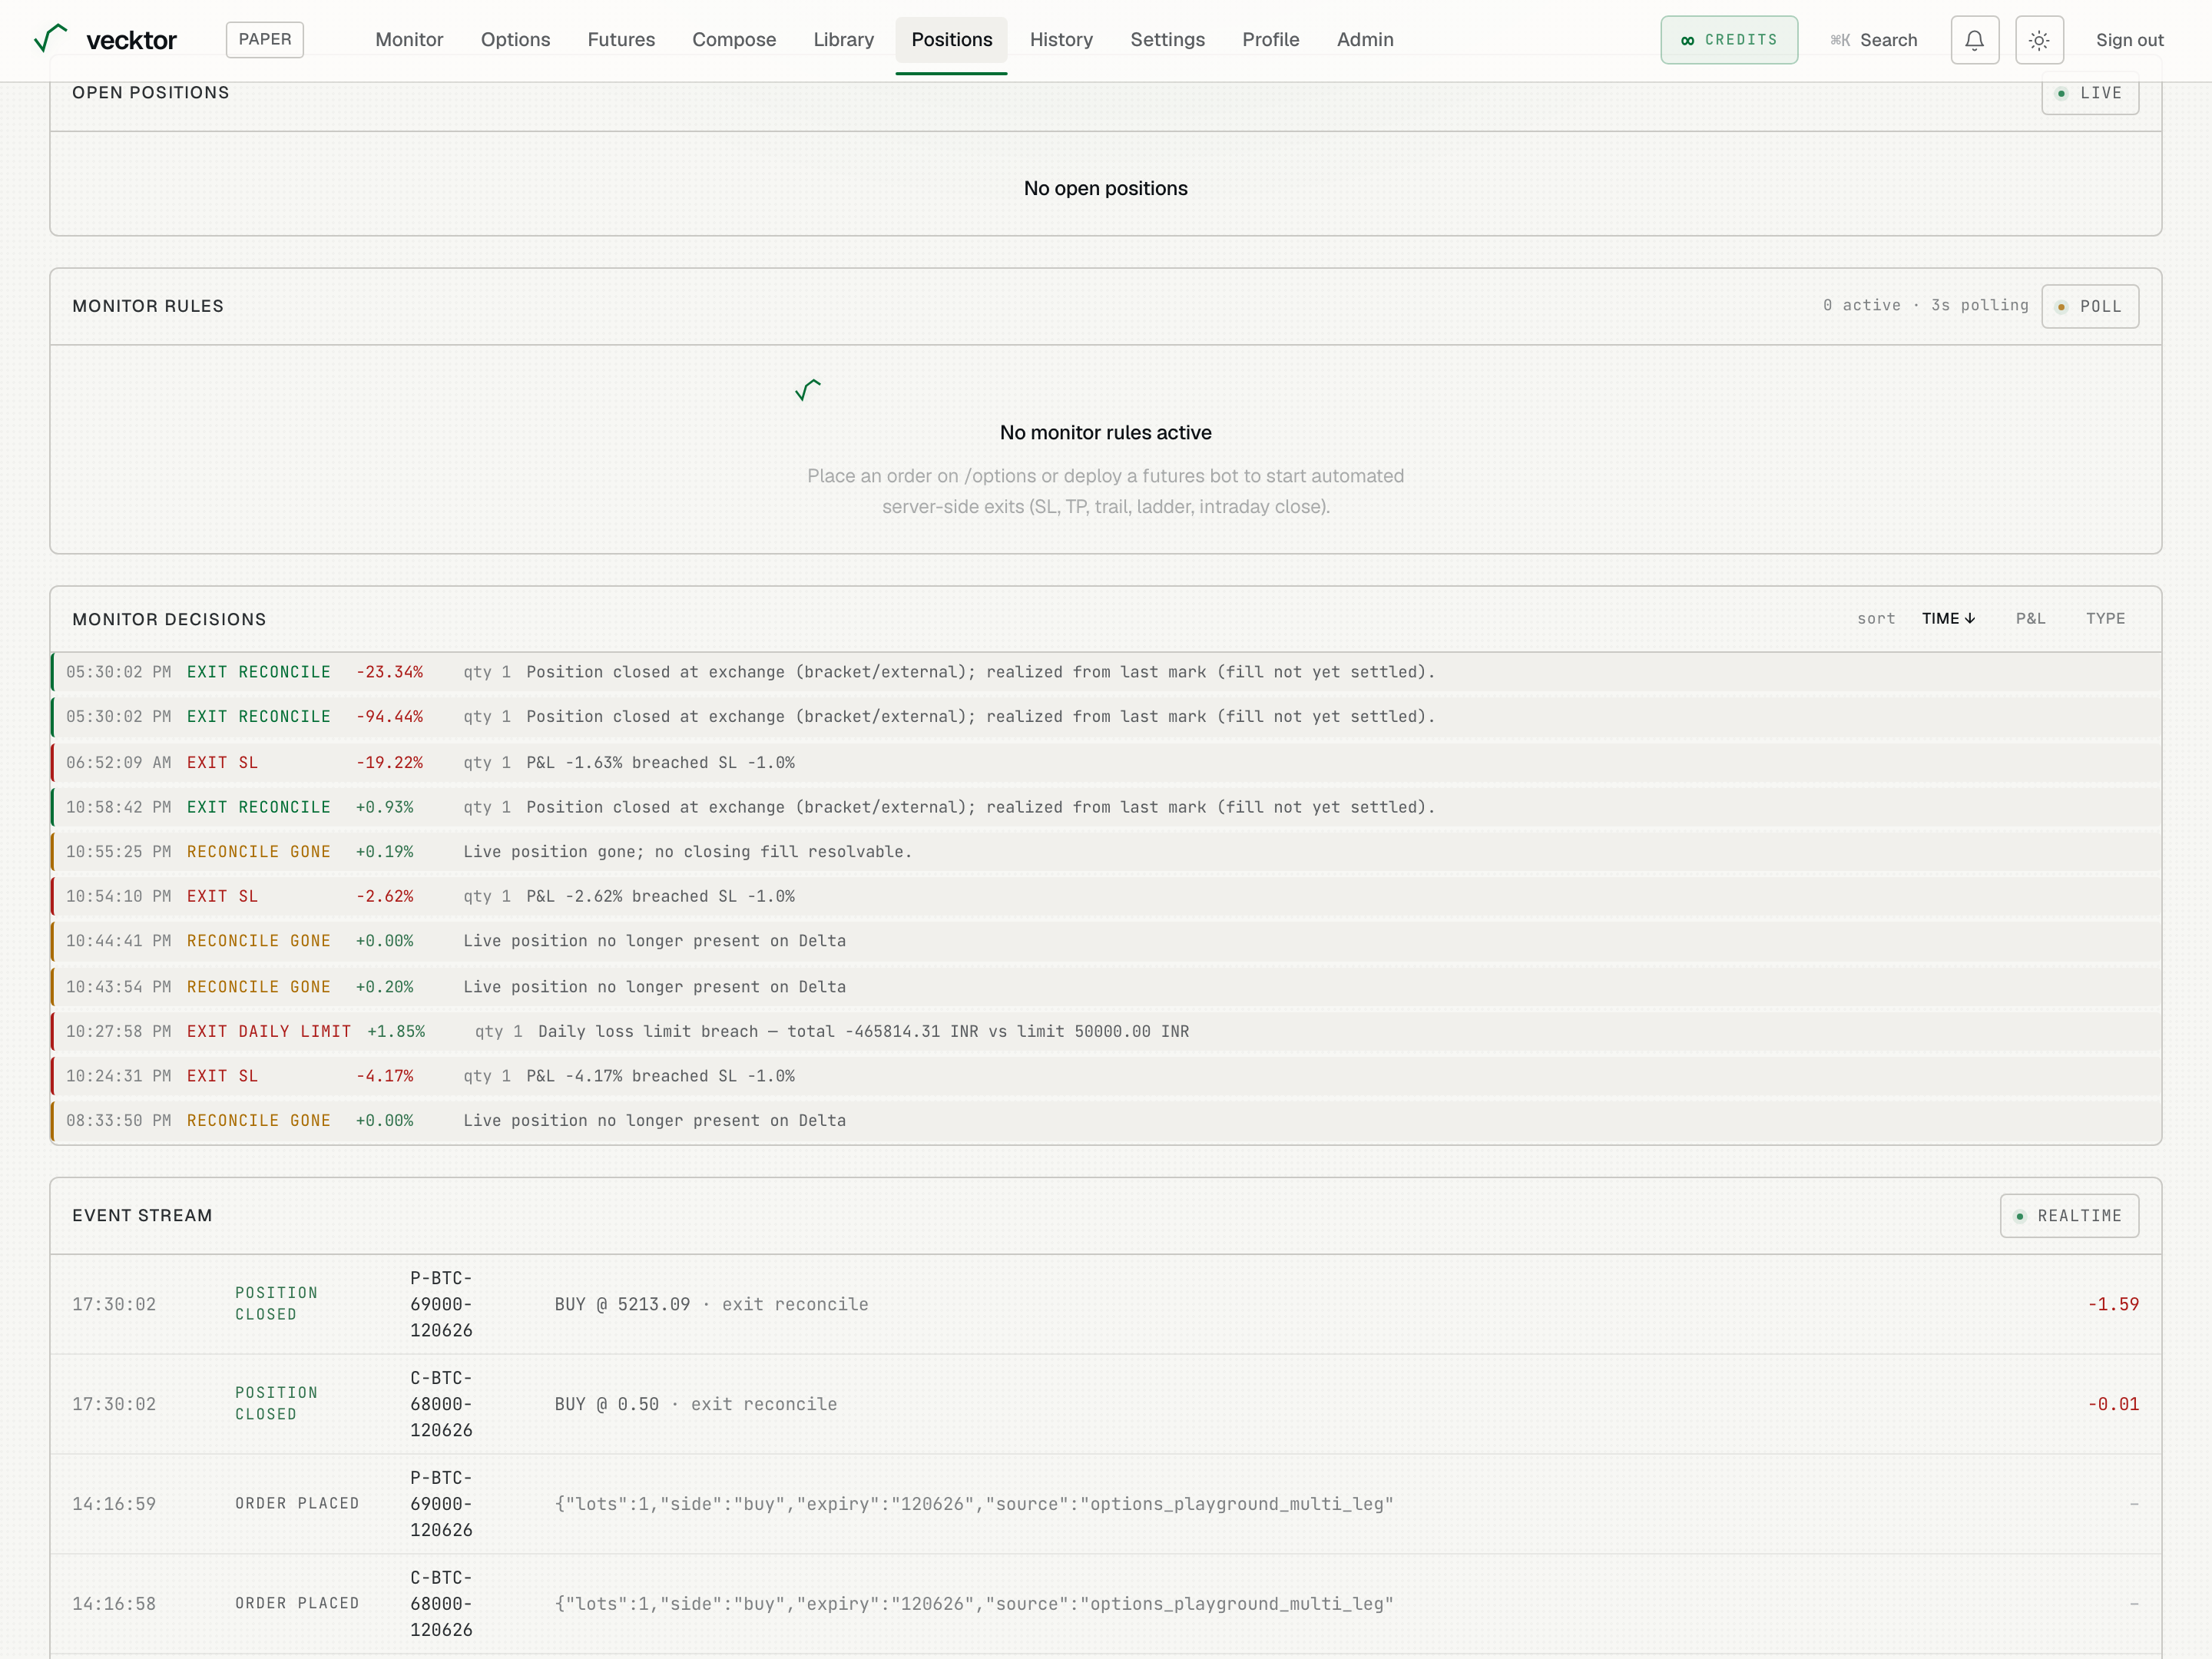Click the EVENT STREAM heading

tap(142, 1215)
